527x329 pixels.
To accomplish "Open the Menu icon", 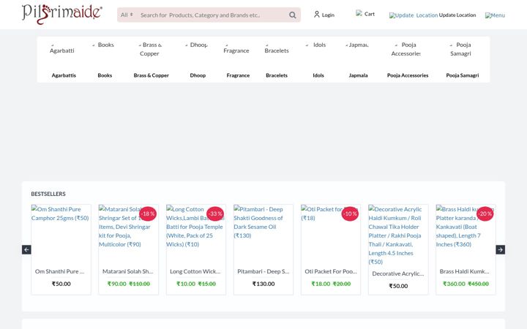I will [495, 15].
